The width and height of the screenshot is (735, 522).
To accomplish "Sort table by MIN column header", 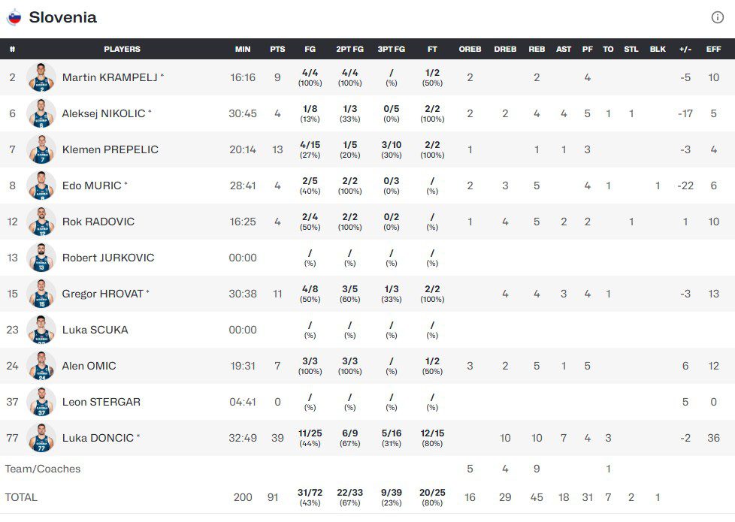I will pos(243,50).
